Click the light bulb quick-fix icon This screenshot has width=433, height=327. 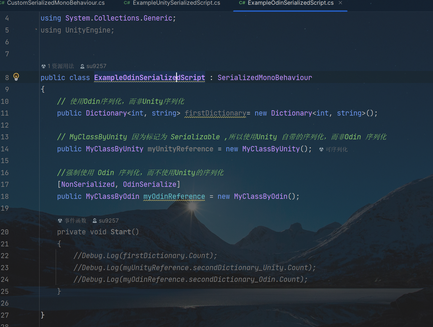[16, 77]
